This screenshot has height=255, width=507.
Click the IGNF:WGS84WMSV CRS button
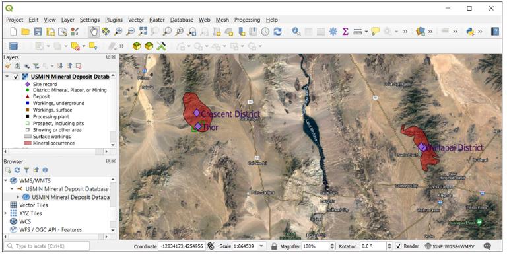pos(450,246)
